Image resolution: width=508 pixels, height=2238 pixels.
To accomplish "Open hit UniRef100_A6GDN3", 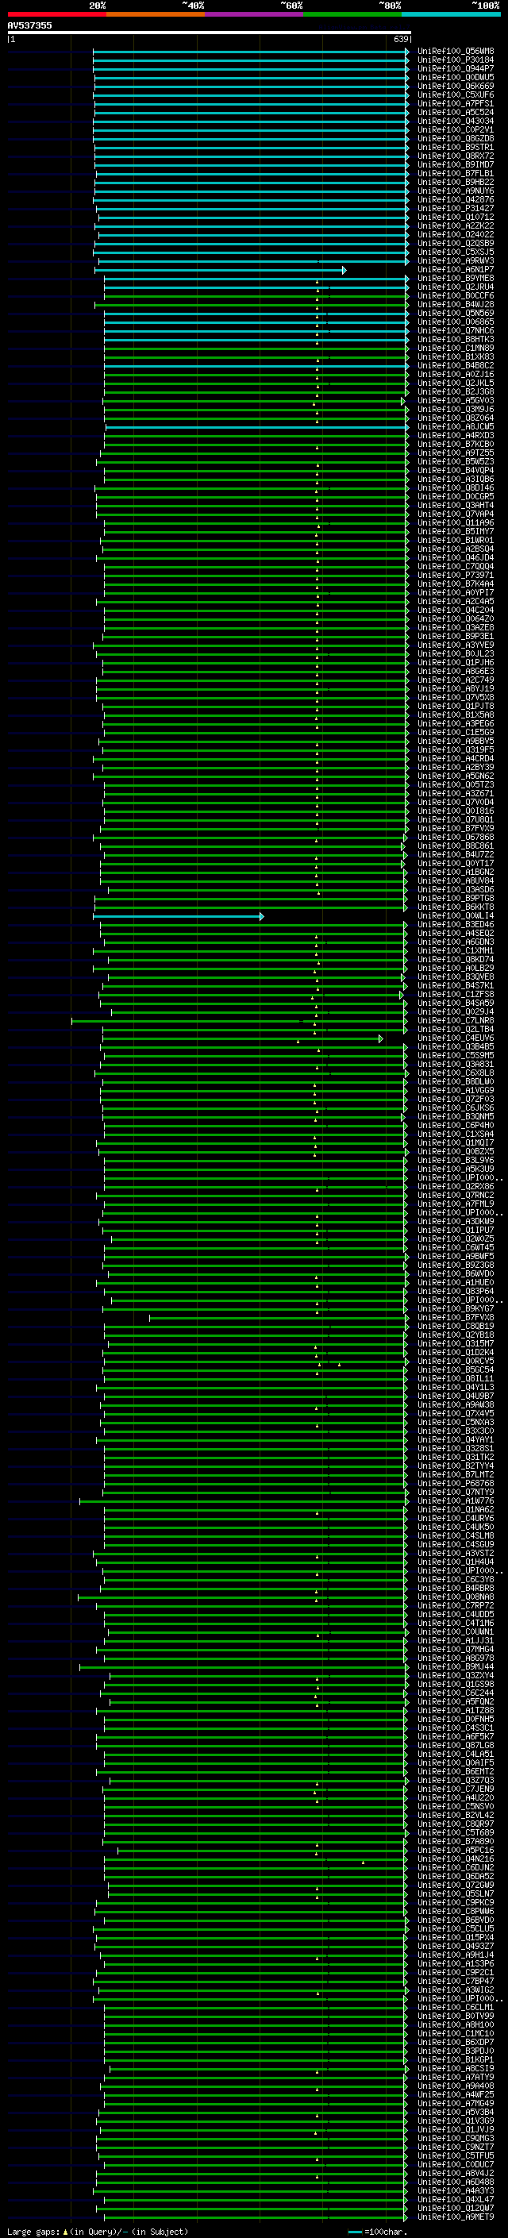I will [456, 942].
